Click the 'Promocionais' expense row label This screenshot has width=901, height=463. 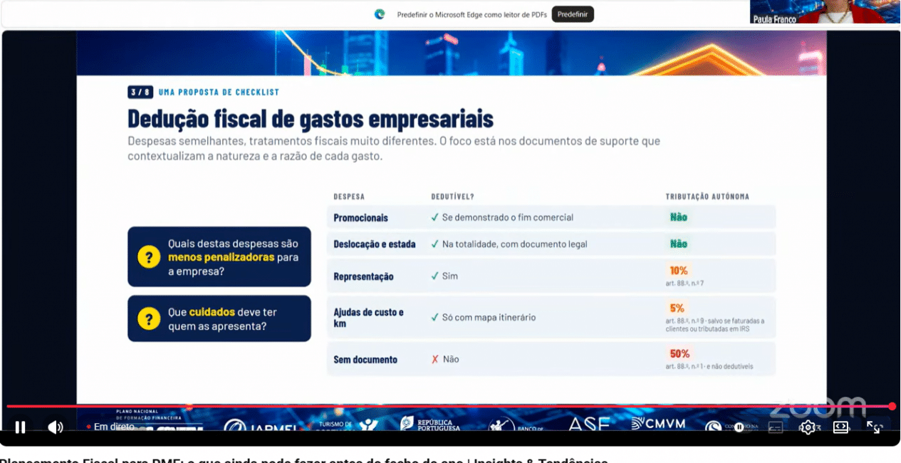coord(361,217)
